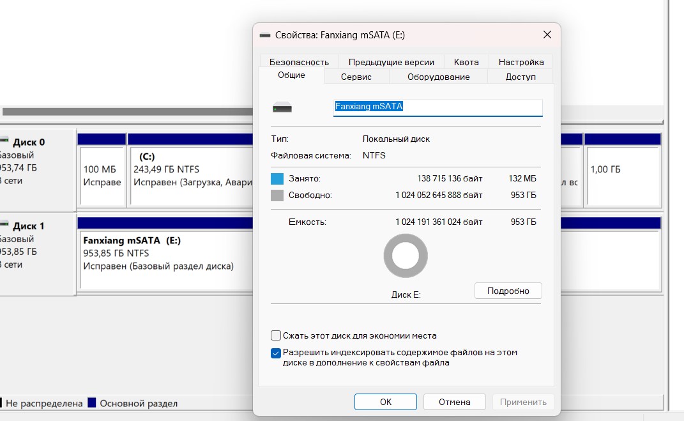Click the 953,74 ГБ size under Диск 0
Image resolution: width=684 pixels, height=421 pixels.
pos(19,168)
